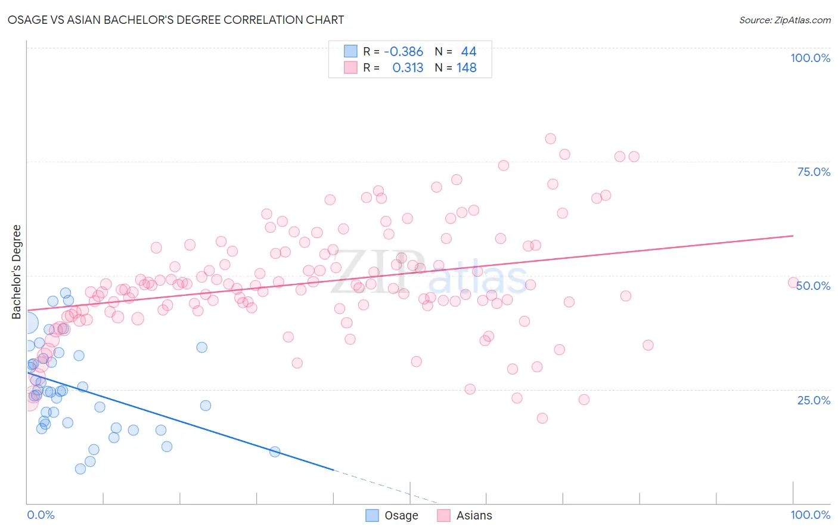Click the Asians legend pink swatch
838x532 pixels.
pos(443,515)
